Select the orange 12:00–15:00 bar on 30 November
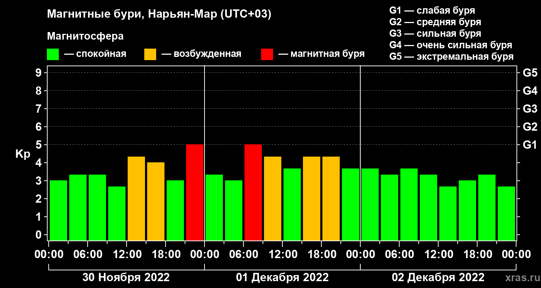The image size is (541, 288). (x=136, y=198)
